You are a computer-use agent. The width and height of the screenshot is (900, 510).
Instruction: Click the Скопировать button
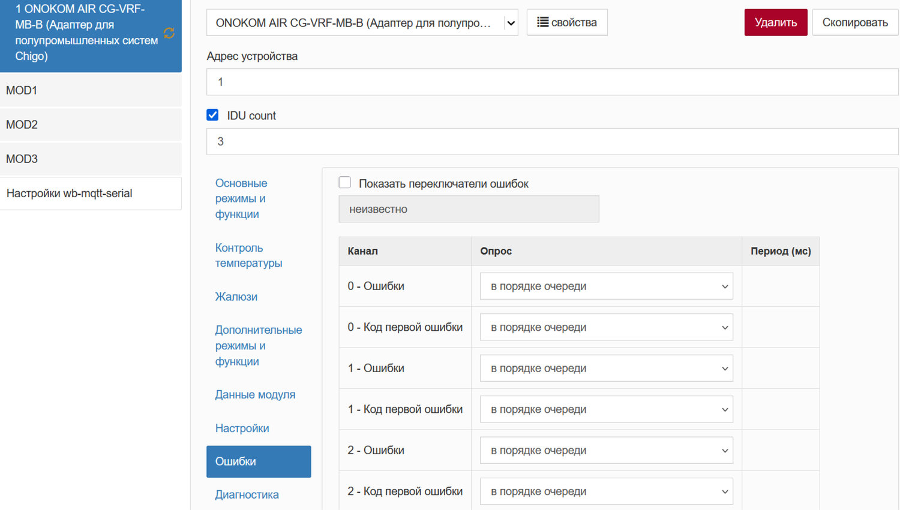pos(854,23)
